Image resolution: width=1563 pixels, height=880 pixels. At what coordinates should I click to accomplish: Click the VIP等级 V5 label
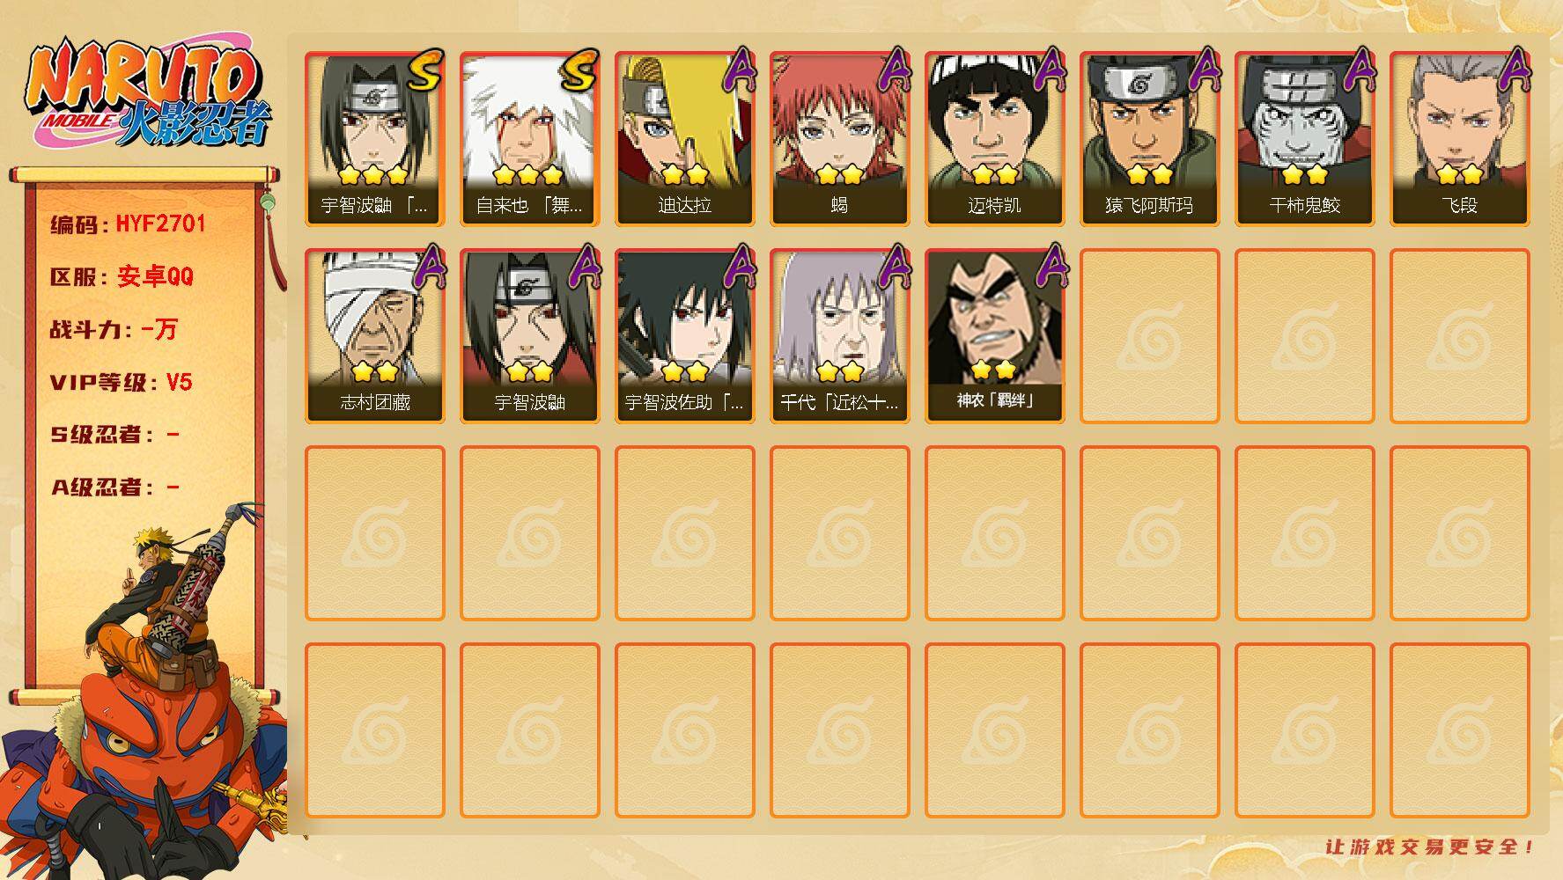click(x=121, y=383)
